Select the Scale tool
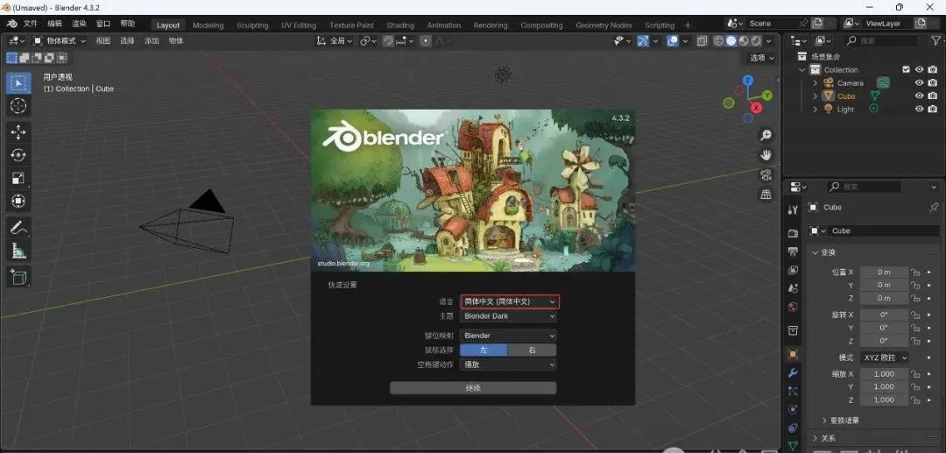This screenshot has width=946, height=453. [18, 178]
